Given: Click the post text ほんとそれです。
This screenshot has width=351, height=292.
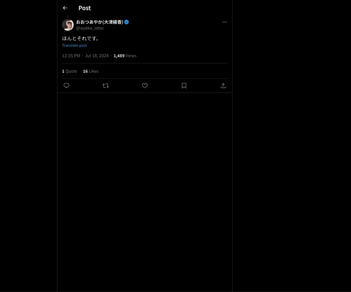Looking at the screenshot, I should point(81,38).
